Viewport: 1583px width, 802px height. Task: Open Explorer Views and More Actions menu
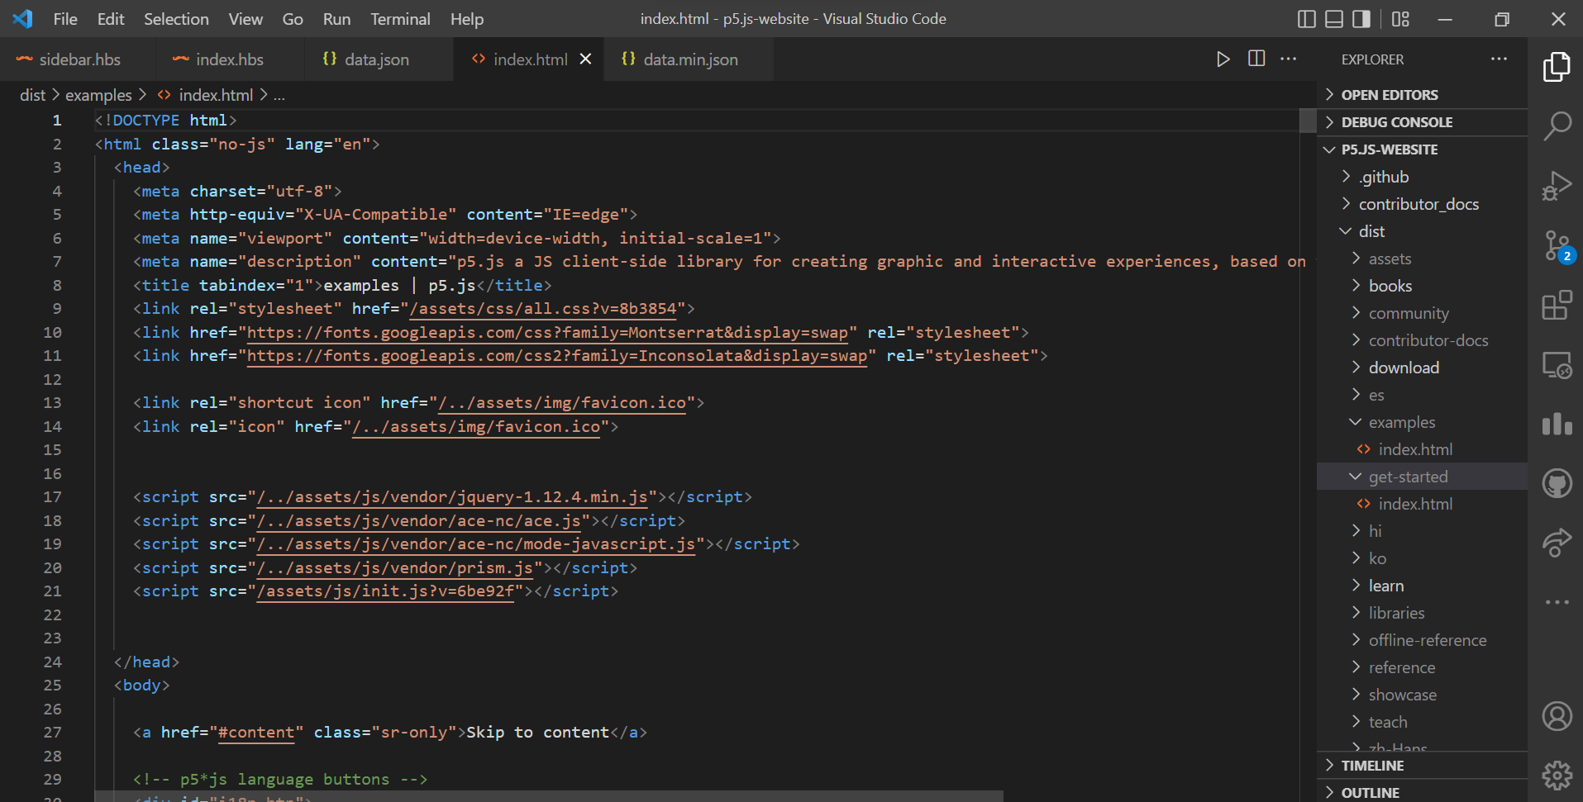point(1499,59)
